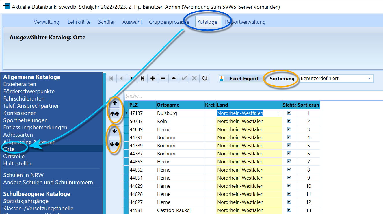The image size is (383, 214).
Task: Toggle visibility checkbox for Castrop-Rauxel row
Action: point(289,210)
